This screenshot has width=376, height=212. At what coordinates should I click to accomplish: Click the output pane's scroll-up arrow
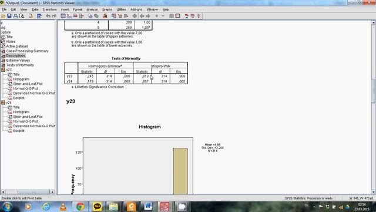(374, 22)
